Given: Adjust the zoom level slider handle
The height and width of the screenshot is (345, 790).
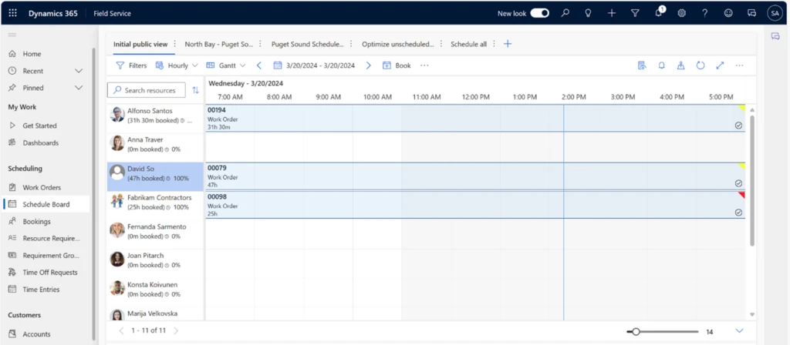Looking at the screenshot, I should pos(635,331).
